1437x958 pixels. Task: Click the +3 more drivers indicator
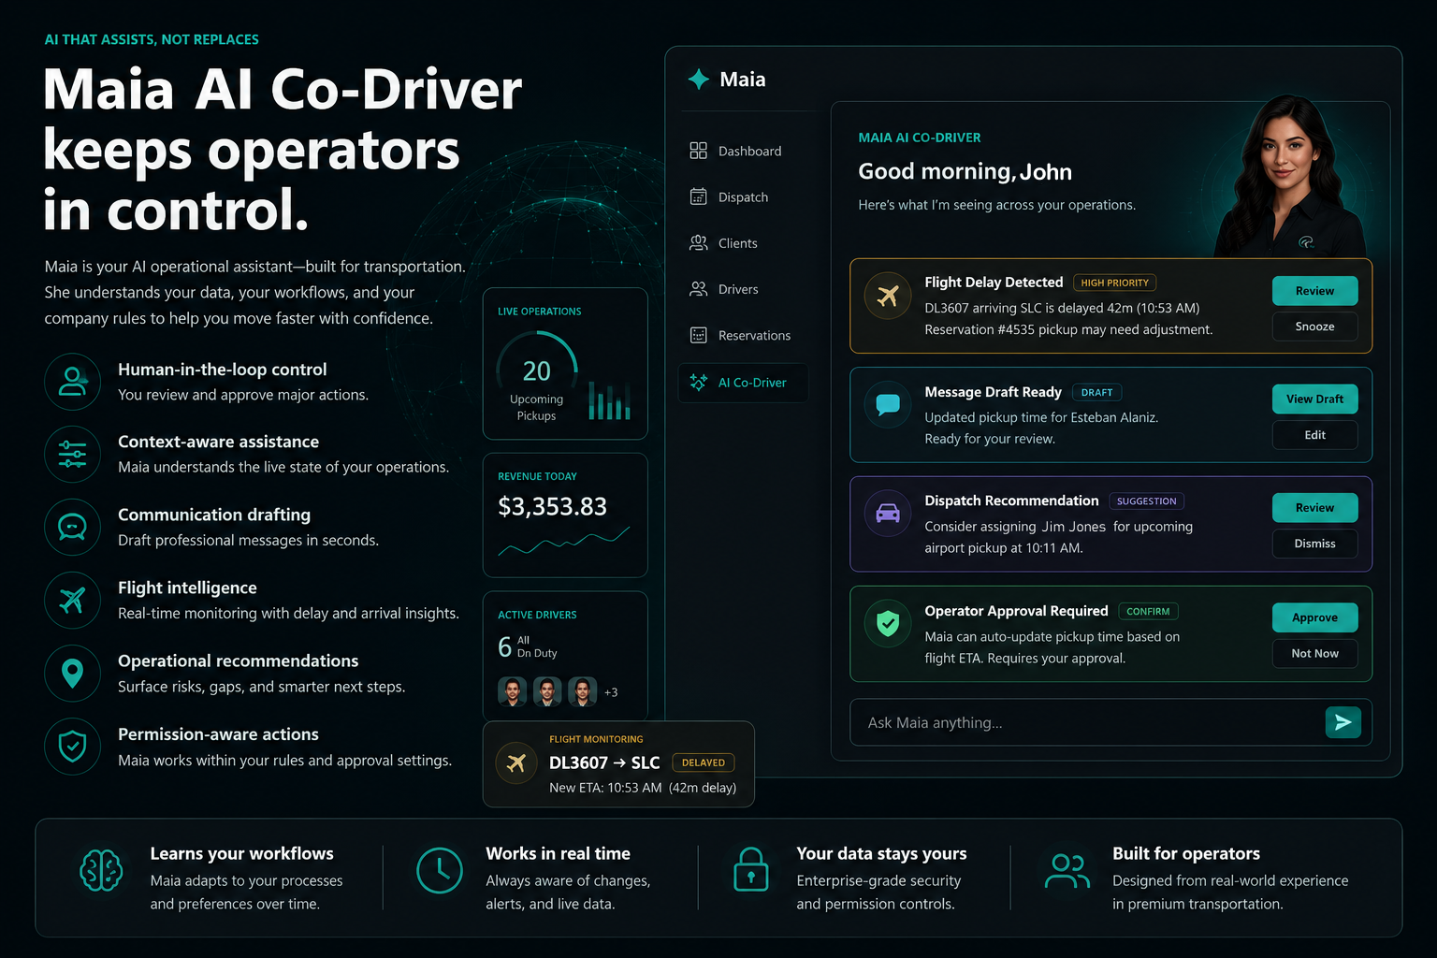pyautogui.click(x=611, y=692)
